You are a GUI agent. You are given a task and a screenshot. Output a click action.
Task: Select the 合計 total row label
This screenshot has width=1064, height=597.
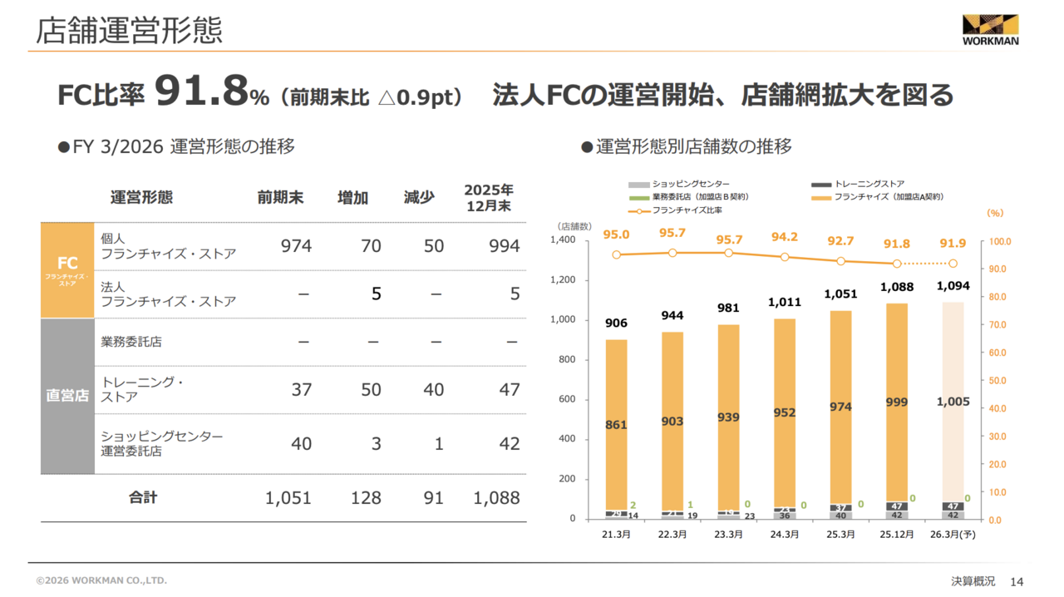(x=142, y=497)
